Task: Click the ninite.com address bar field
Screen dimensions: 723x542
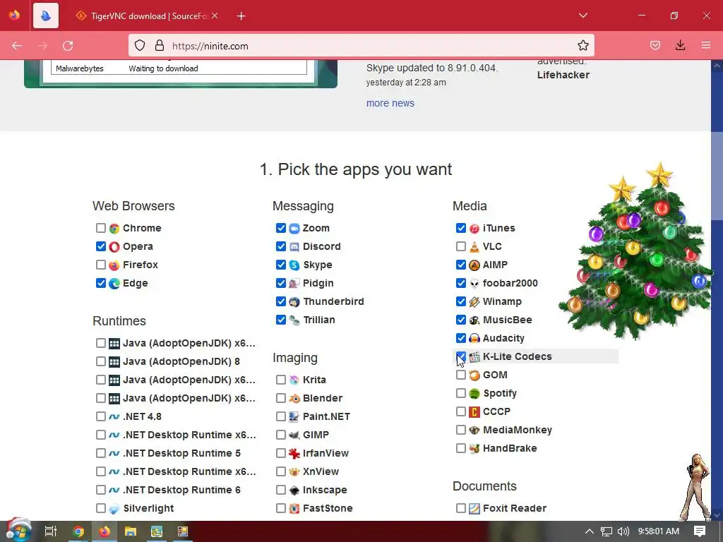Action: tap(361, 45)
